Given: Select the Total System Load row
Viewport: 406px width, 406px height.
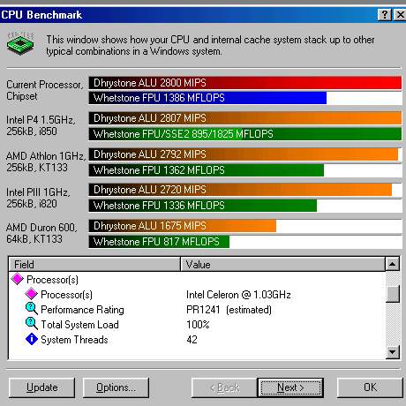Looking at the screenshot, I should click(197, 324).
